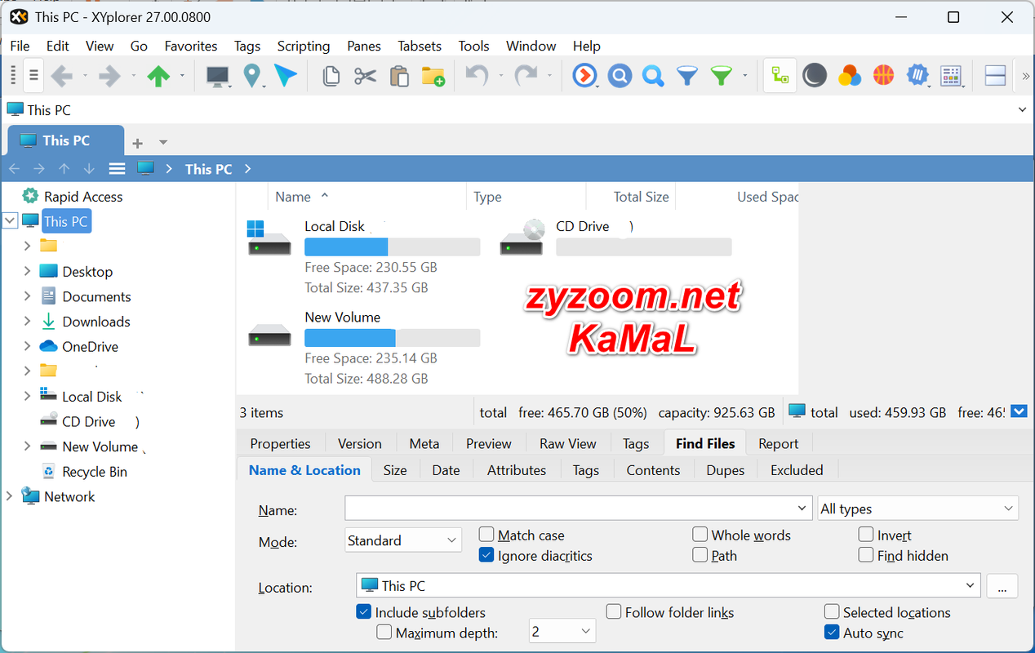Viewport: 1035px width, 653px height.
Task: Switch to the Contents tab
Action: (653, 469)
